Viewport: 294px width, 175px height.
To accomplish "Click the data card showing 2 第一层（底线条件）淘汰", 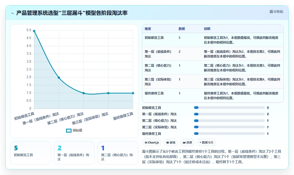I will tap(74, 153).
